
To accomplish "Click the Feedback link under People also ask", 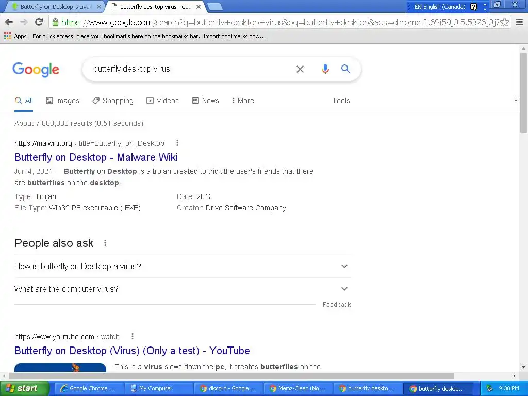I will click(337, 305).
